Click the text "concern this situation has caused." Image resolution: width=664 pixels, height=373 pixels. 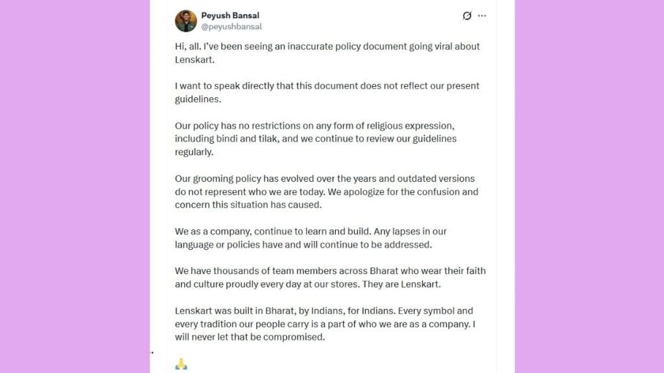pos(248,205)
